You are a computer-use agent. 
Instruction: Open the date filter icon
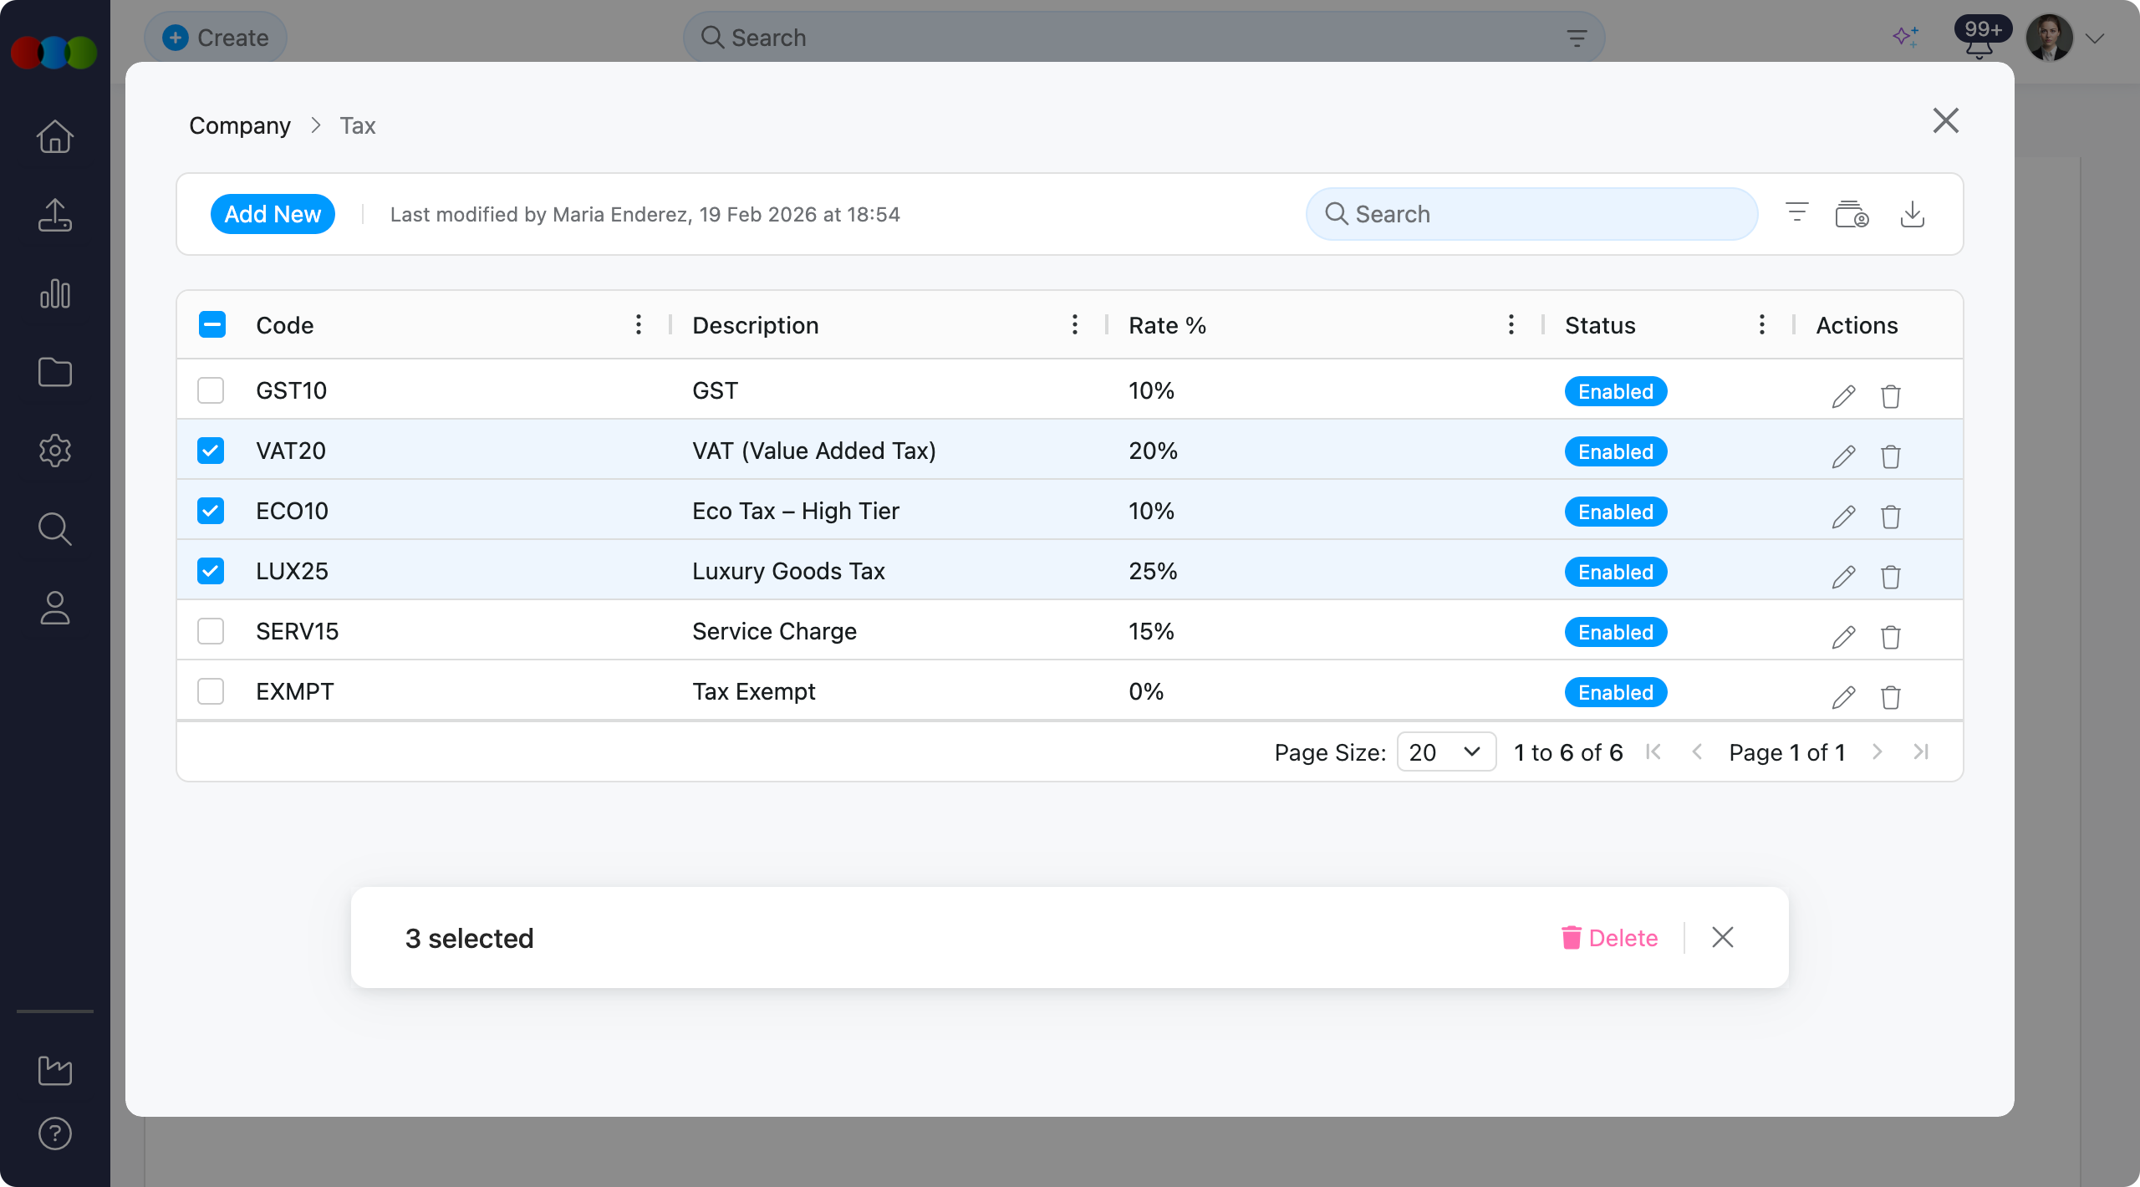[x=1852, y=214]
